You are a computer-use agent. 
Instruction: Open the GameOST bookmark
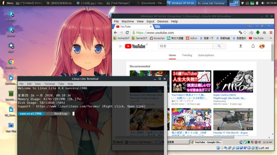pyautogui.click(x=140, y=38)
